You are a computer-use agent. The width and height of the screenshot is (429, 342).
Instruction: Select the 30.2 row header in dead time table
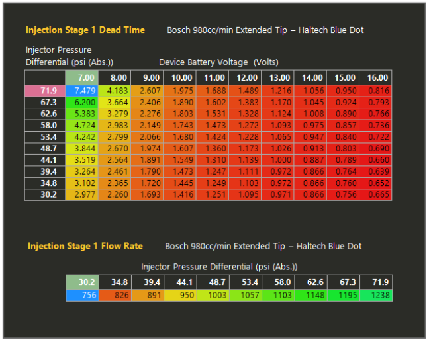[45, 195]
